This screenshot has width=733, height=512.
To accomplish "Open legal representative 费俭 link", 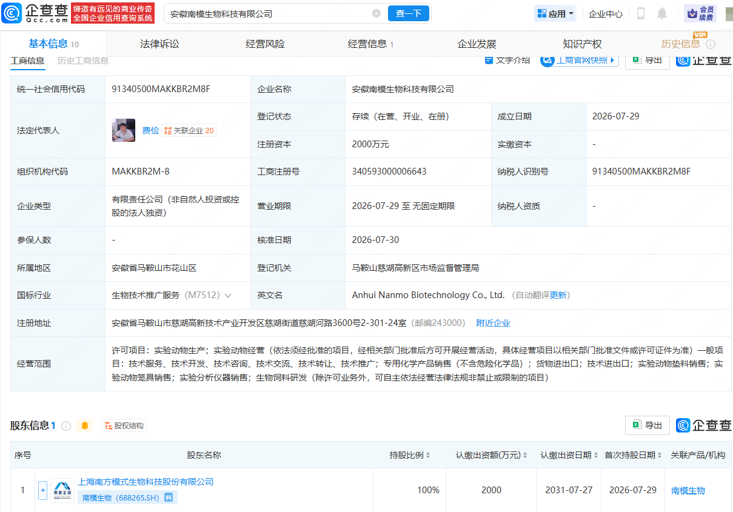I will click(150, 130).
